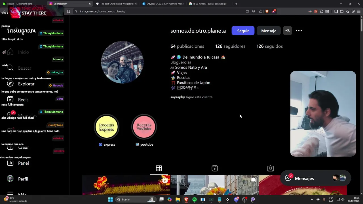The height and width of the screenshot is (204, 363).
Task: Click the Brave Shields lion icon
Action: coord(267,11)
